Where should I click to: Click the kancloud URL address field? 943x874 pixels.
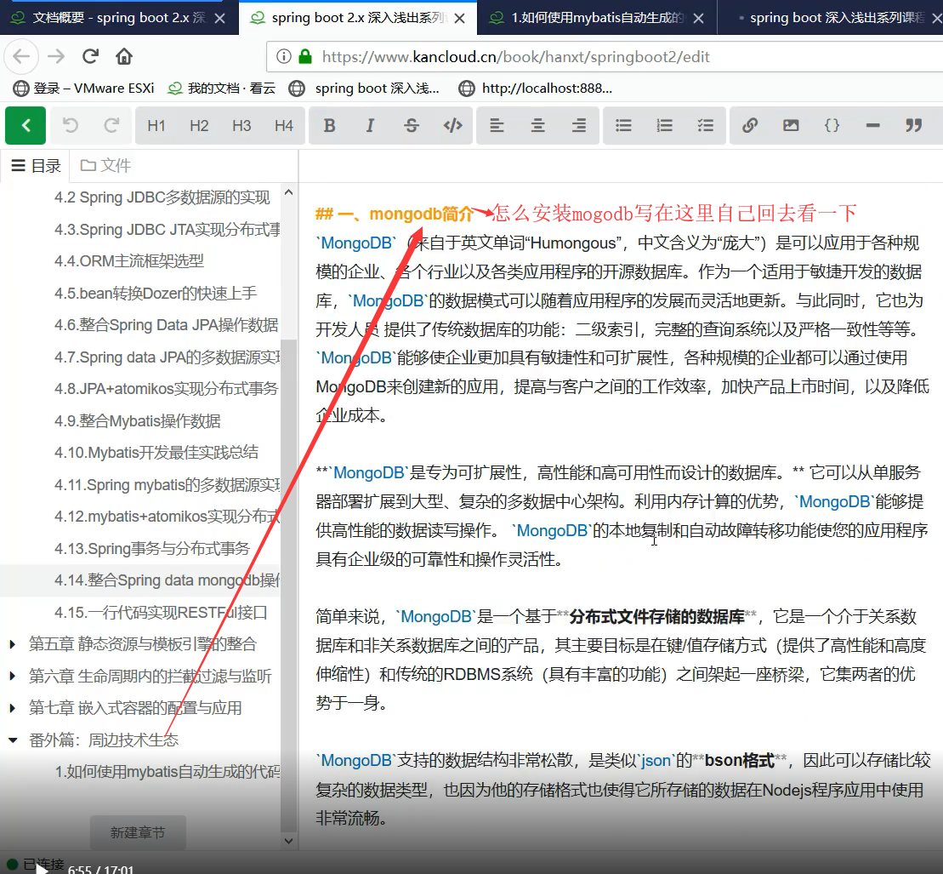pyautogui.click(x=605, y=56)
